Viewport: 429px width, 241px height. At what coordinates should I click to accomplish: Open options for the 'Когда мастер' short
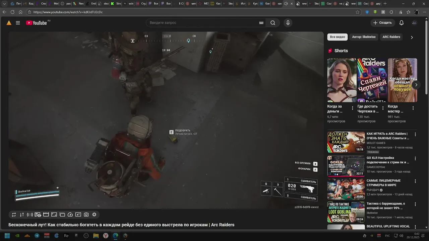pyautogui.click(x=413, y=108)
